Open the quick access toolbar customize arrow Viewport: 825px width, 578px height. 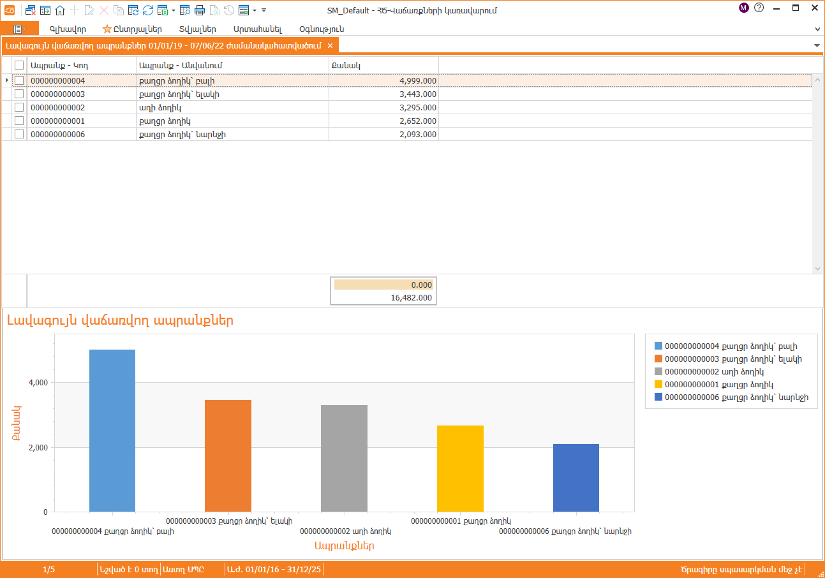[x=264, y=10]
